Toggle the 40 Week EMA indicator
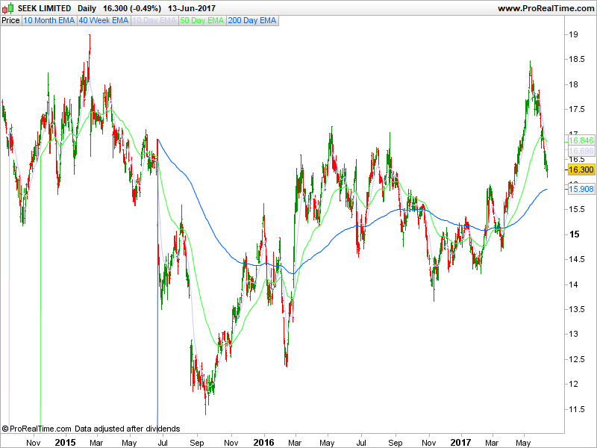Viewport: 597px width, 448px height. coord(104,21)
